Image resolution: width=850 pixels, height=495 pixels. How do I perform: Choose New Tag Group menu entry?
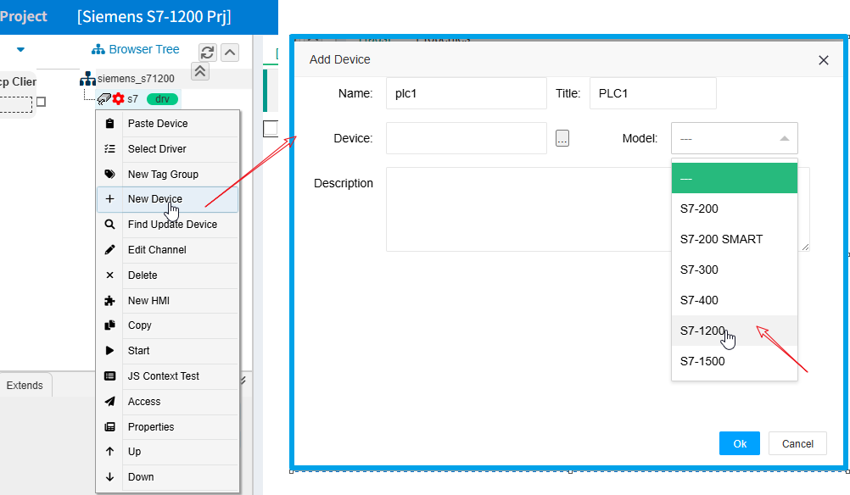168,175
